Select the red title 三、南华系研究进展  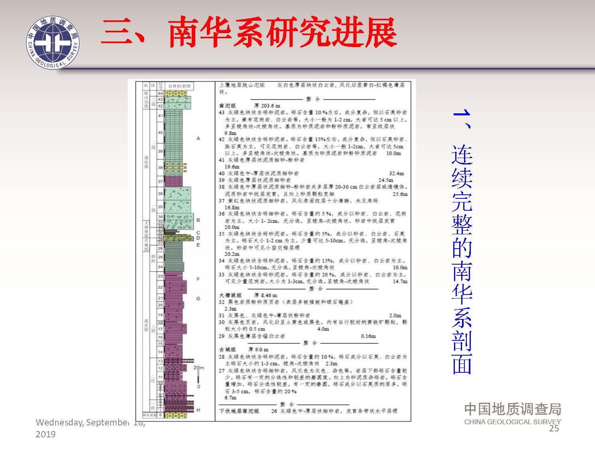tap(248, 32)
